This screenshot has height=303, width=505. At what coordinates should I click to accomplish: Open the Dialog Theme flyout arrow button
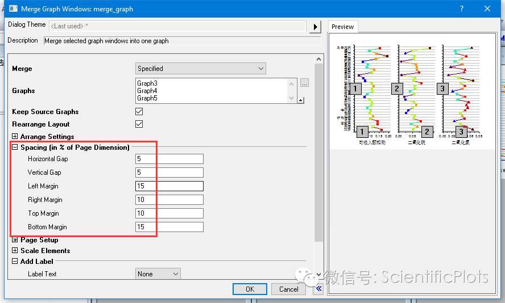pyautogui.click(x=315, y=27)
